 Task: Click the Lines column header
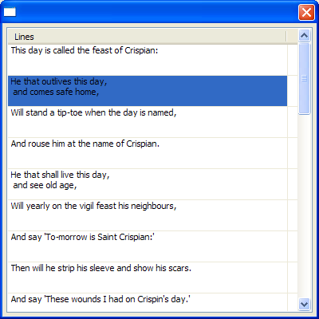point(147,37)
